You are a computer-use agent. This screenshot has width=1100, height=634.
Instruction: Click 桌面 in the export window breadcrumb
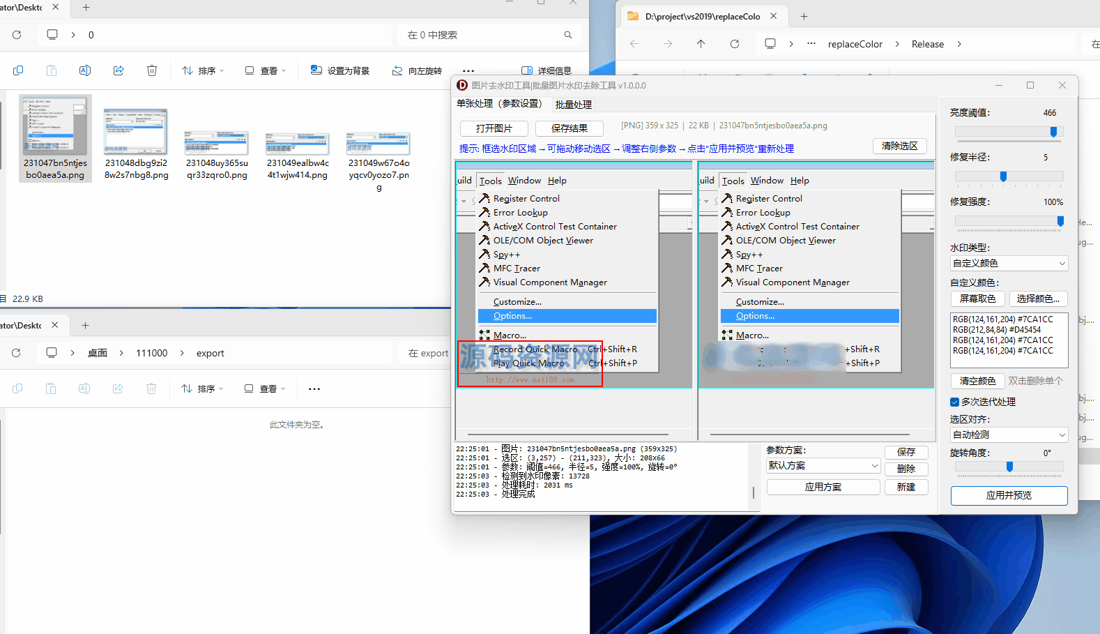(98, 353)
